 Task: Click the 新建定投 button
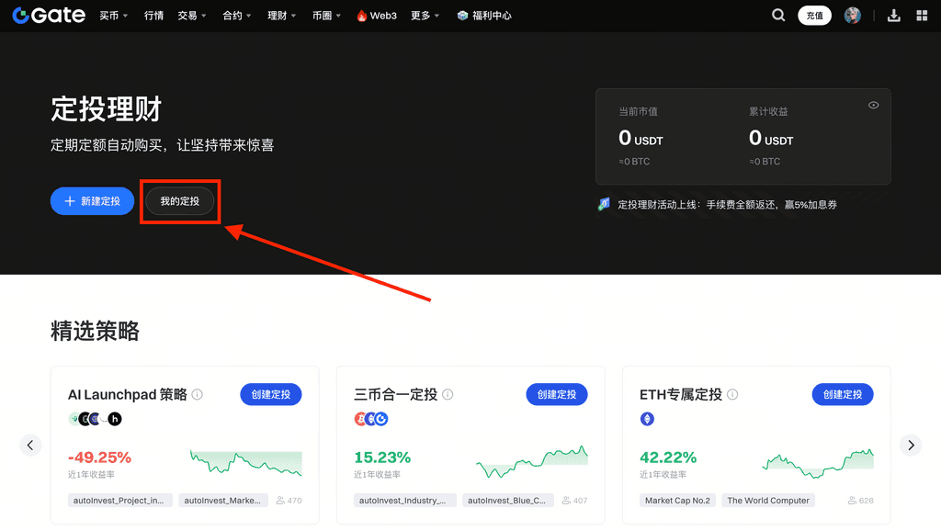click(x=92, y=200)
